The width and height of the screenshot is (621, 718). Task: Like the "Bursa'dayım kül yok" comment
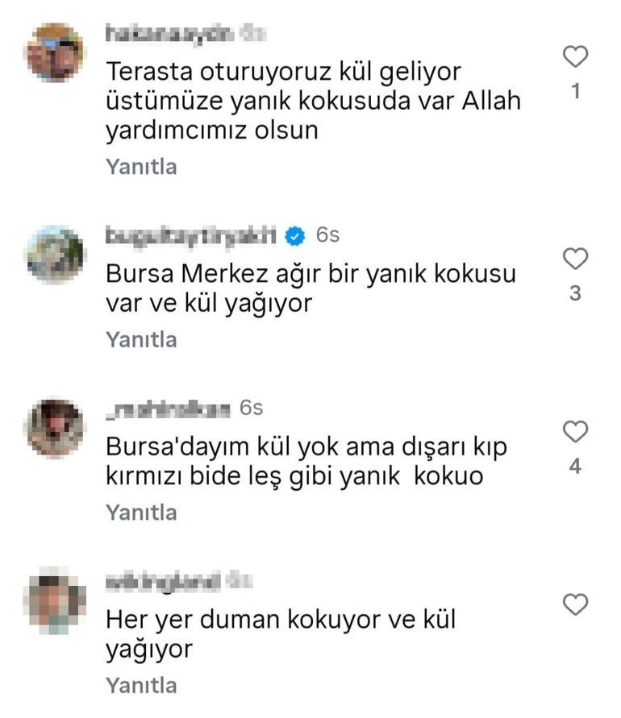click(x=575, y=431)
